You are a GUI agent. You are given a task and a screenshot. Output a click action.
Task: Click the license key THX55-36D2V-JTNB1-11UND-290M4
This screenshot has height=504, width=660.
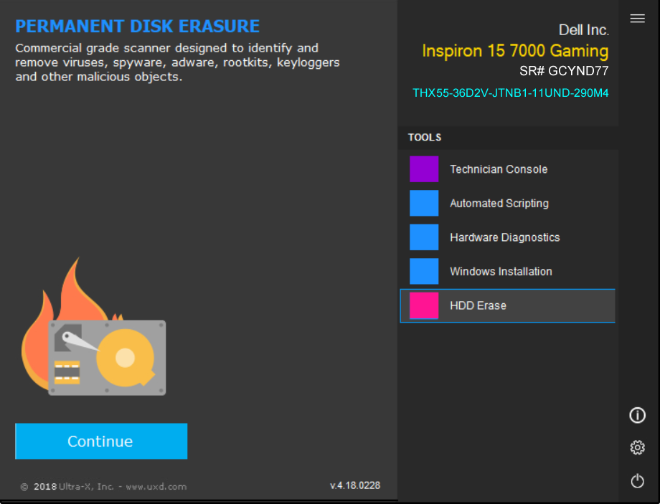point(510,93)
